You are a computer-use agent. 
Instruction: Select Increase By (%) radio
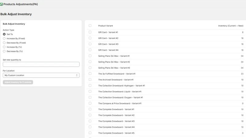(4, 47)
